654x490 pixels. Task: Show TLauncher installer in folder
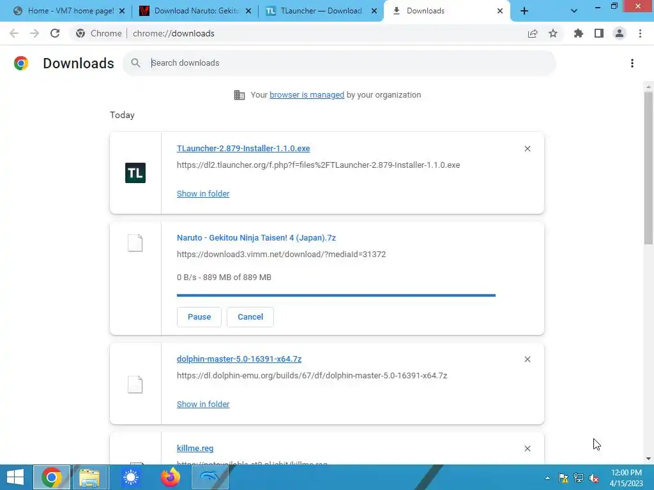(203, 194)
